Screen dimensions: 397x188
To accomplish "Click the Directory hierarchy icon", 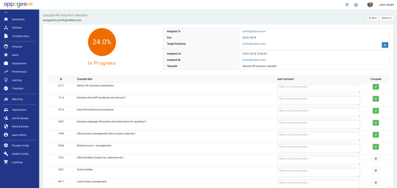I will click(6, 28).
